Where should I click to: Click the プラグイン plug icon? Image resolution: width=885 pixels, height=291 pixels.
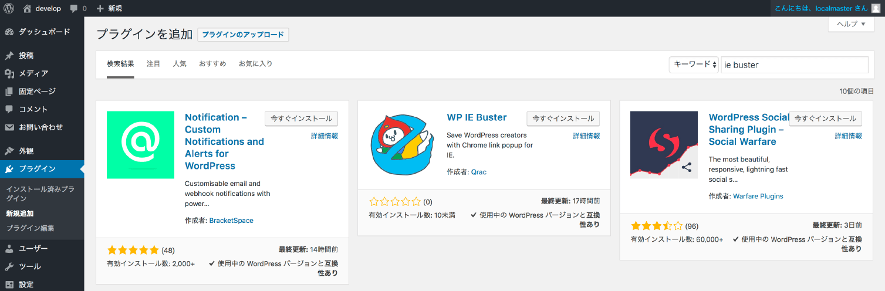click(x=9, y=169)
